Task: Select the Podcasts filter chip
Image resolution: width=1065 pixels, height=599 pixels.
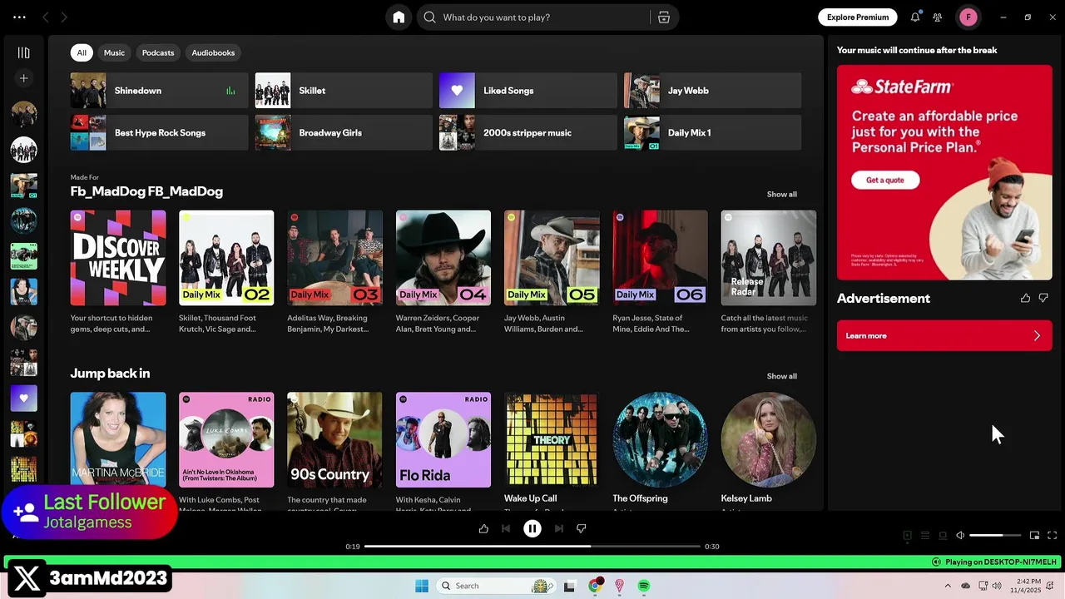Action: click(158, 52)
